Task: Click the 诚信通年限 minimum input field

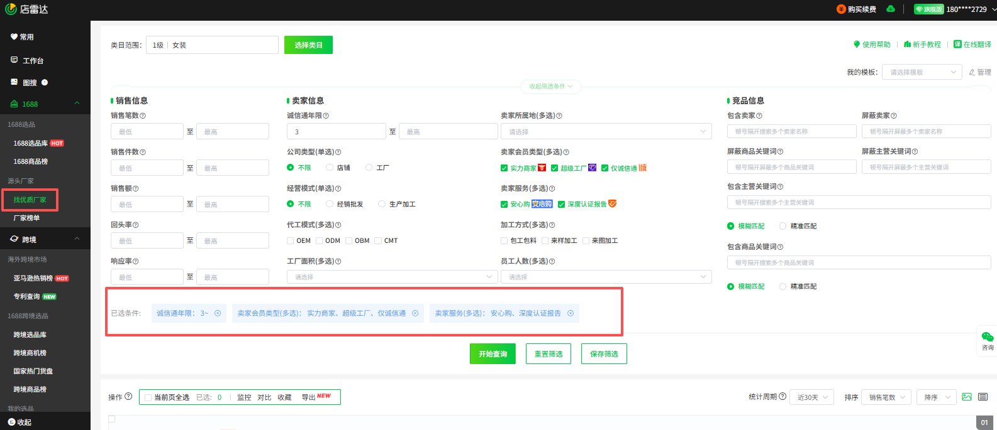Action: click(336, 132)
